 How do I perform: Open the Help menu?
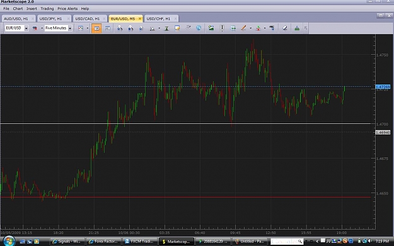coord(85,9)
